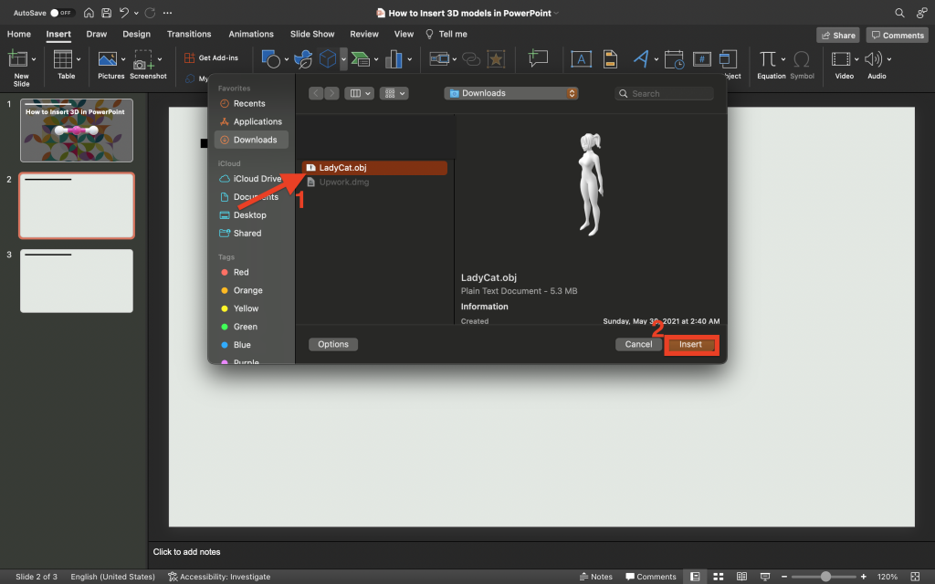Switch to the Animations ribbon tab
The image size is (935, 584).
point(251,34)
